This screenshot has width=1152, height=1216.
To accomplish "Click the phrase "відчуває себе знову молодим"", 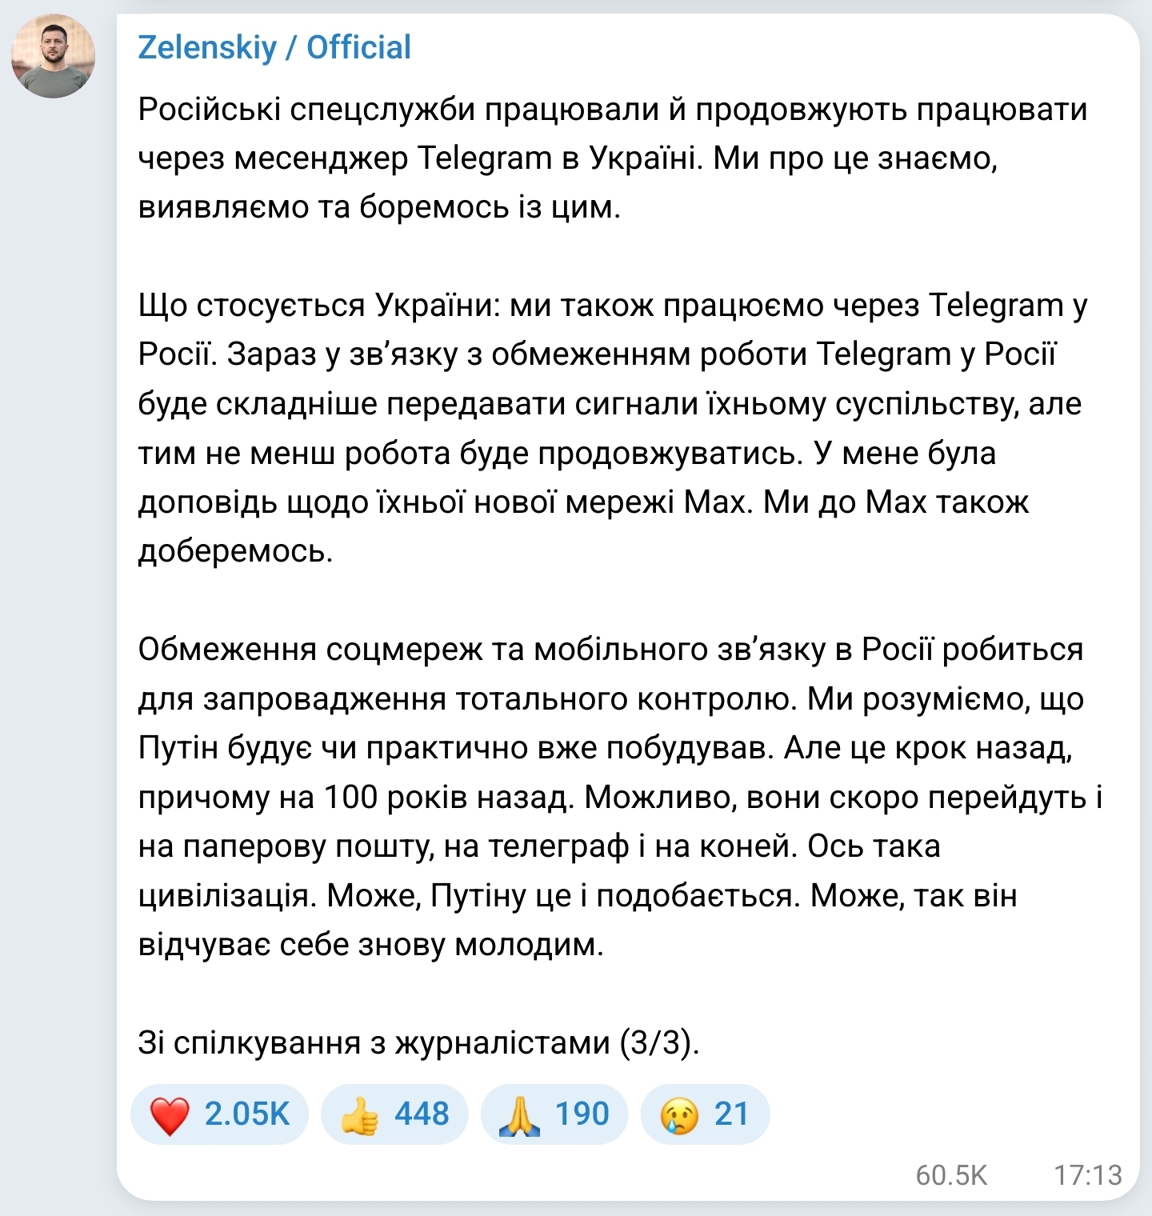I will (x=370, y=945).
